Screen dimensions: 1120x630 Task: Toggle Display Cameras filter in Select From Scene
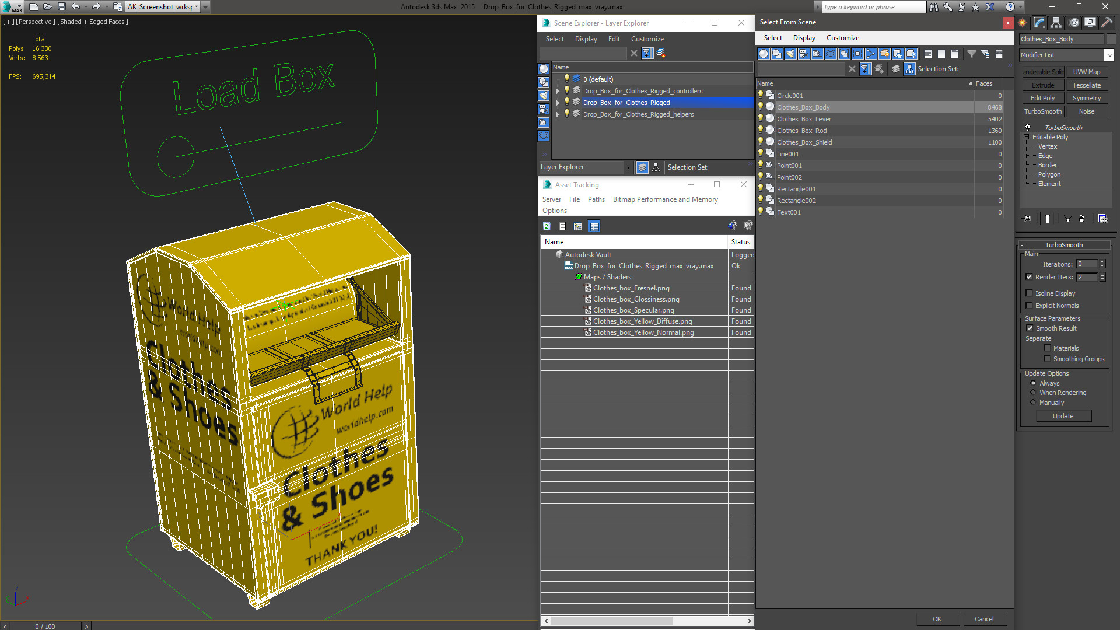pos(804,54)
